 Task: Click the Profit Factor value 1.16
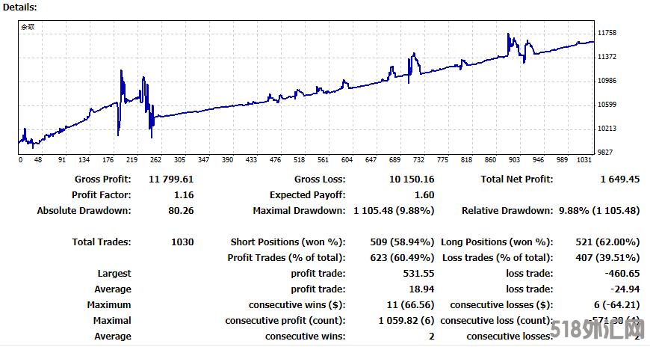coord(184,195)
